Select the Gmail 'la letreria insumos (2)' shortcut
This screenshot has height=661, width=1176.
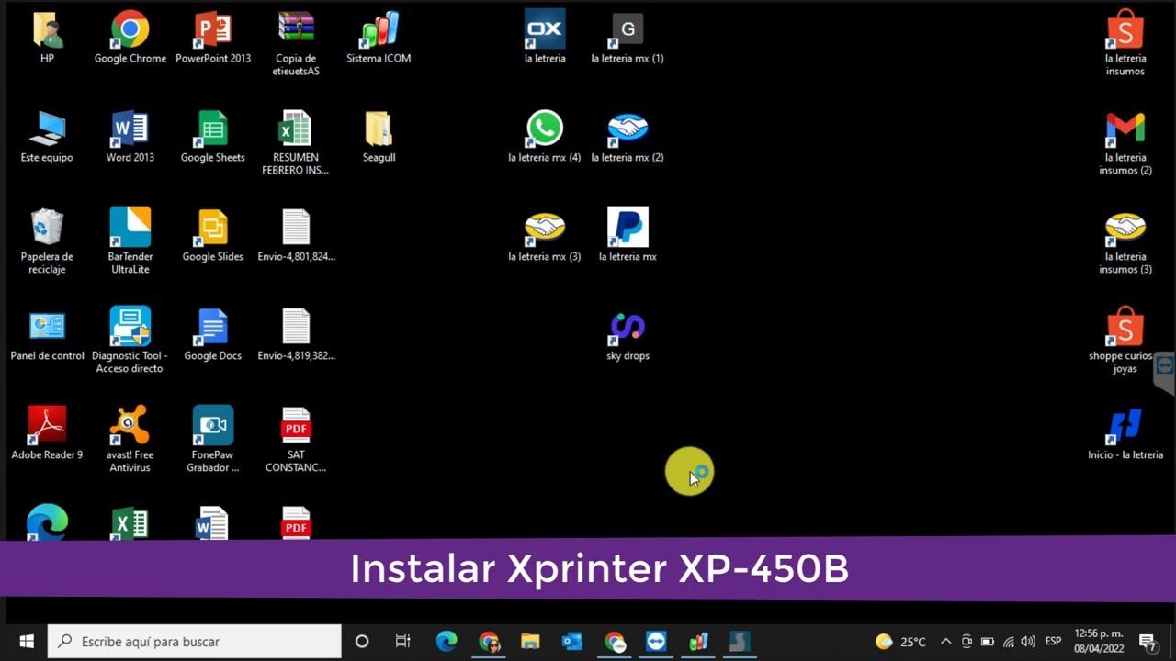click(1125, 143)
